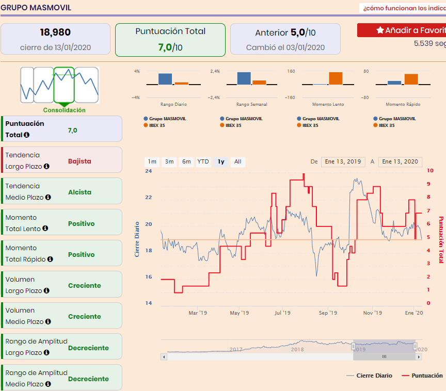Click the Momento Total Lento Positivo row
This screenshot has width=446, height=391.
coord(62,222)
